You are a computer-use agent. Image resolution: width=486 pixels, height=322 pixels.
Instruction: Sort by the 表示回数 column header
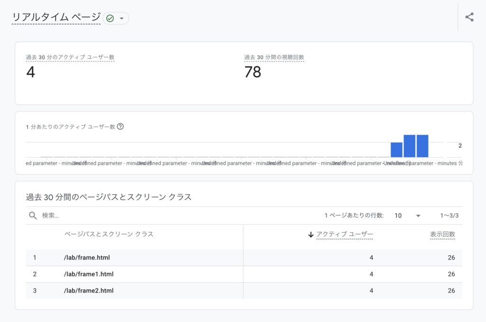[442, 234]
